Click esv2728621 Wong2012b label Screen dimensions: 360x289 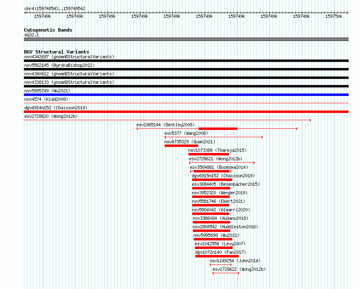tap(216, 159)
